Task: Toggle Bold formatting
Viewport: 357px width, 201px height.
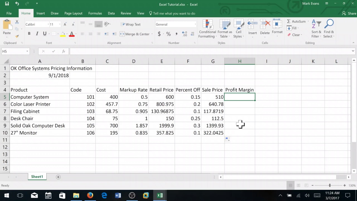Action: (x=29, y=34)
